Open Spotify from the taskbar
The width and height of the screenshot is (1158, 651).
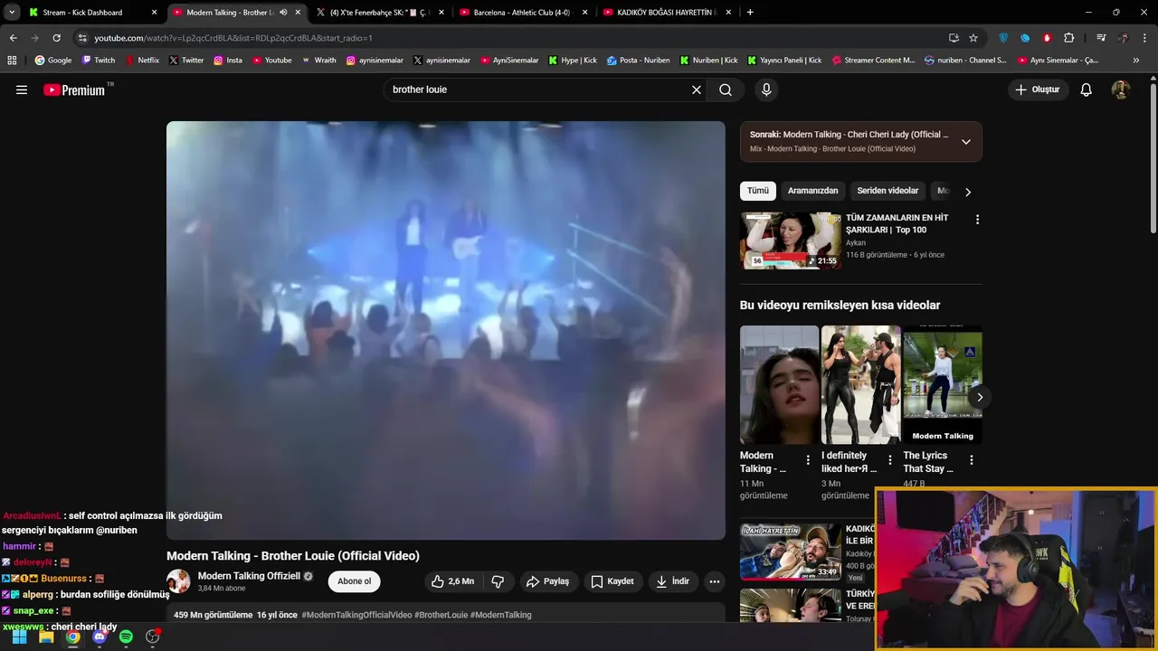click(x=126, y=637)
